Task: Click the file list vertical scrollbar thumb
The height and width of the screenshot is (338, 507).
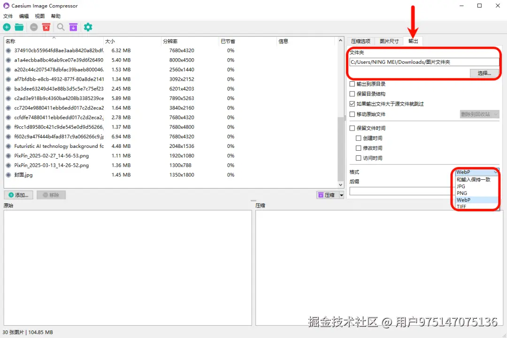Action: pos(340,149)
